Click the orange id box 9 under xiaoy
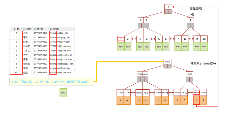This screenshot has width=230, height=114. click(x=203, y=100)
